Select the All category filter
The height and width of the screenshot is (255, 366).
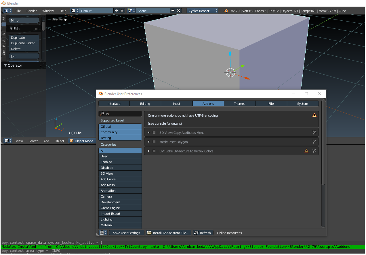pyautogui.click(x=120, y=150)
